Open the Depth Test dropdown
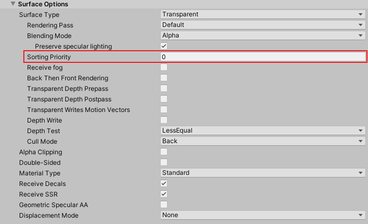The image size is (368, 224). point(262,130)
